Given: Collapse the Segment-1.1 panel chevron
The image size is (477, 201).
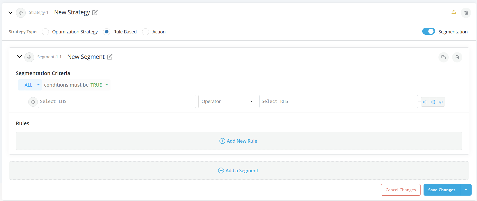Looking at the screenshot, I should [19, 57].
